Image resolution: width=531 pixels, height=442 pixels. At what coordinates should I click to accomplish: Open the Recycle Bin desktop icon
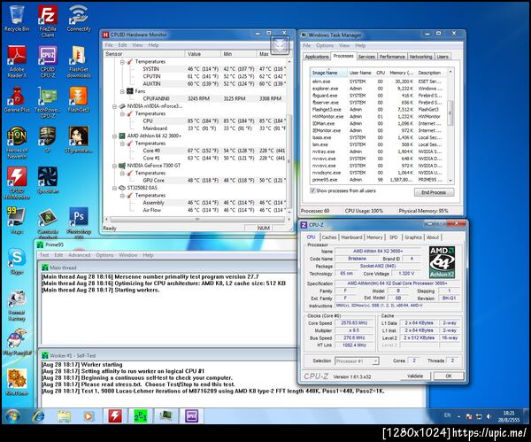click(x=17, y=19)
